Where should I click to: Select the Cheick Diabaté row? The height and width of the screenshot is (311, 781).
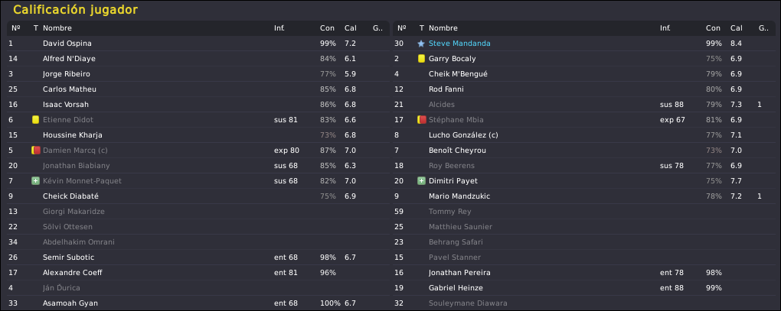click(x=198, y=196)
